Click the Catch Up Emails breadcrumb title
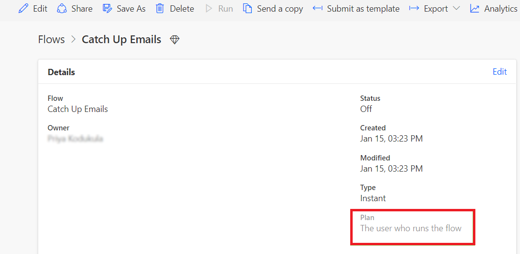 coord(121,40)
